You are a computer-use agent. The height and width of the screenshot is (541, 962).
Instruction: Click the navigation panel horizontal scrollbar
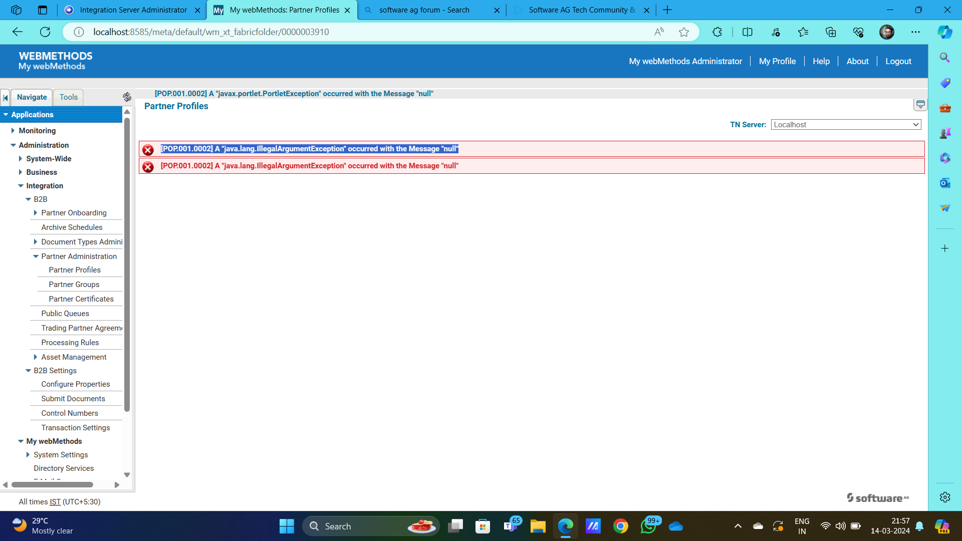pos(52,485)
